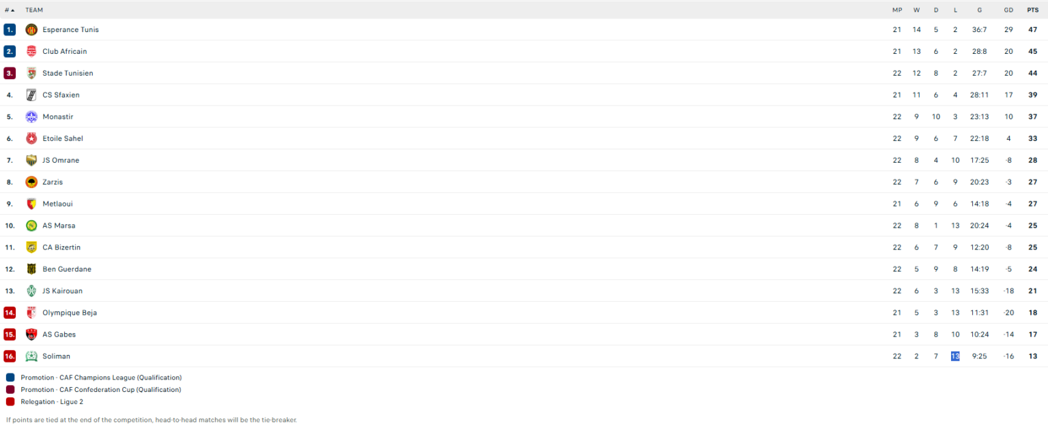This screenshot has height=430, width=1048.
Task: Open the Ben Guerdane team page
Action: coord(67,269)
